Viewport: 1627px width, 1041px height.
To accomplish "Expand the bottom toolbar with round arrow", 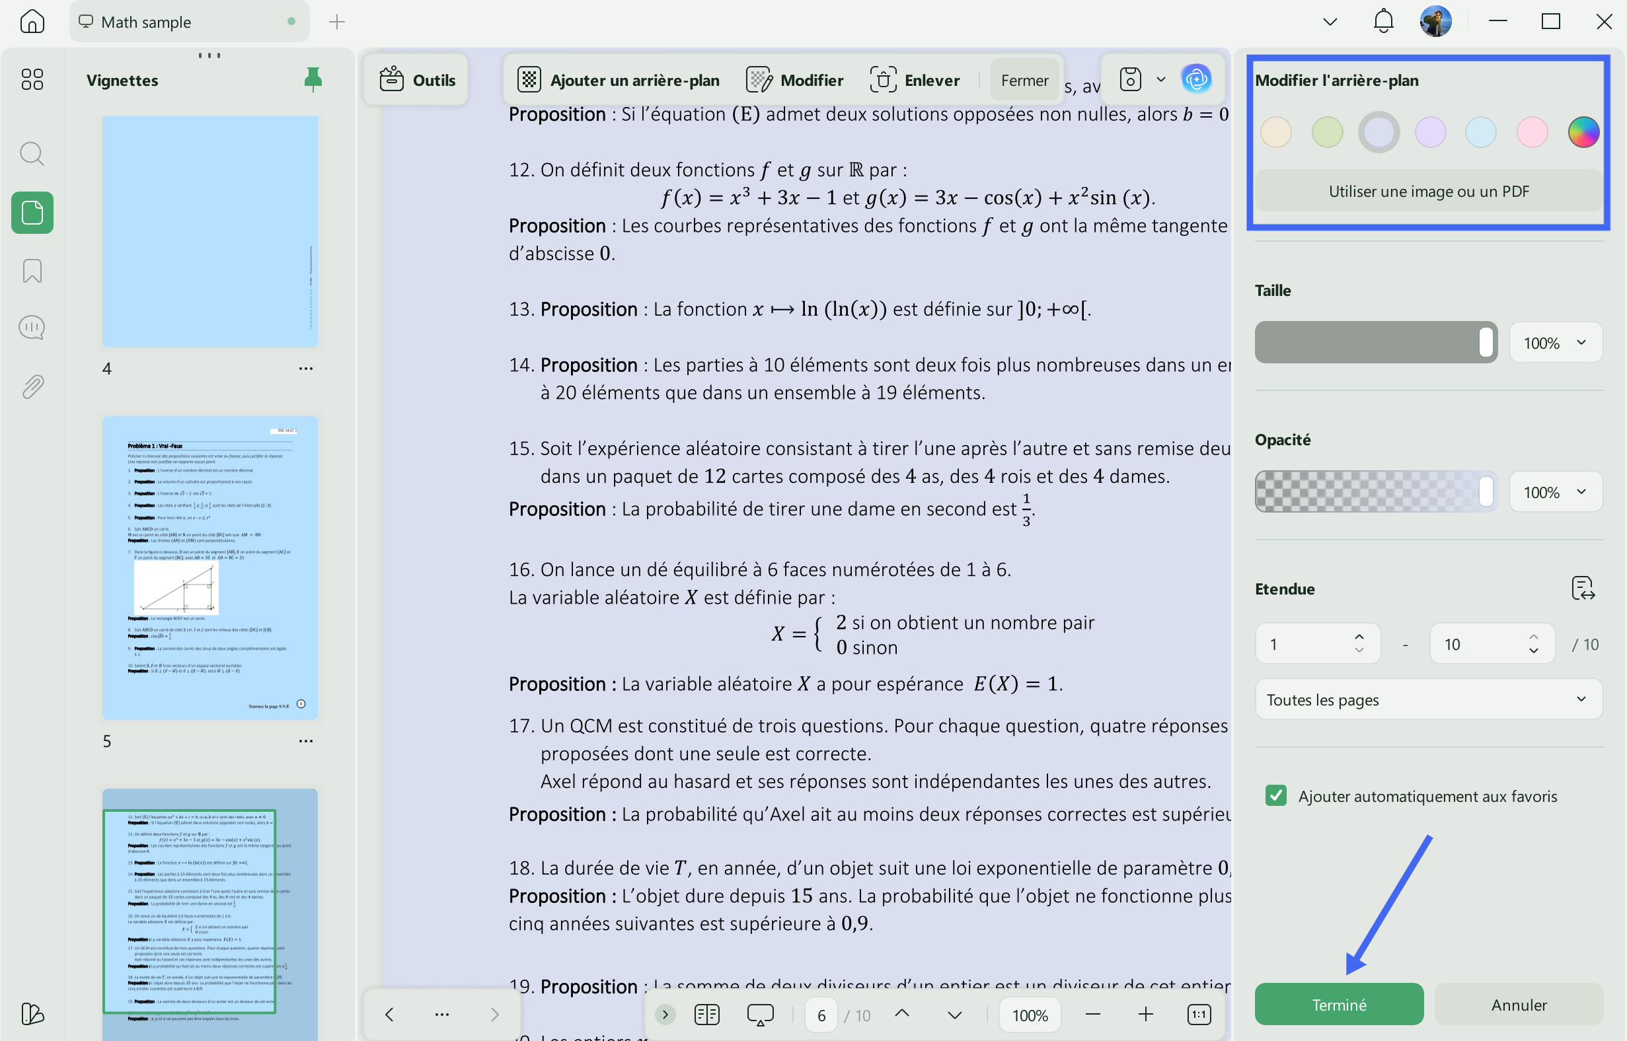I will point(665,1014).
